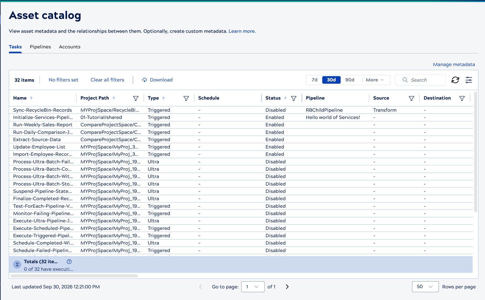The width and height of the screenshot is (485, 300).
Task: Click No filters set link
Action: pyautogui.click(x=64, y=80)
